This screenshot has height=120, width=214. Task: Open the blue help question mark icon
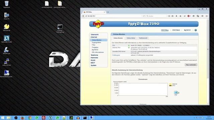(196, 30)
